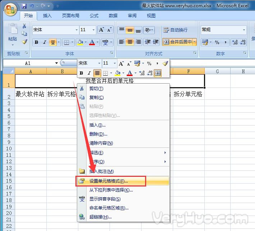This screenshot has width=255, height=231.
Task: Open the ribbon font size 11 dropdown
Action: [93, 30]
